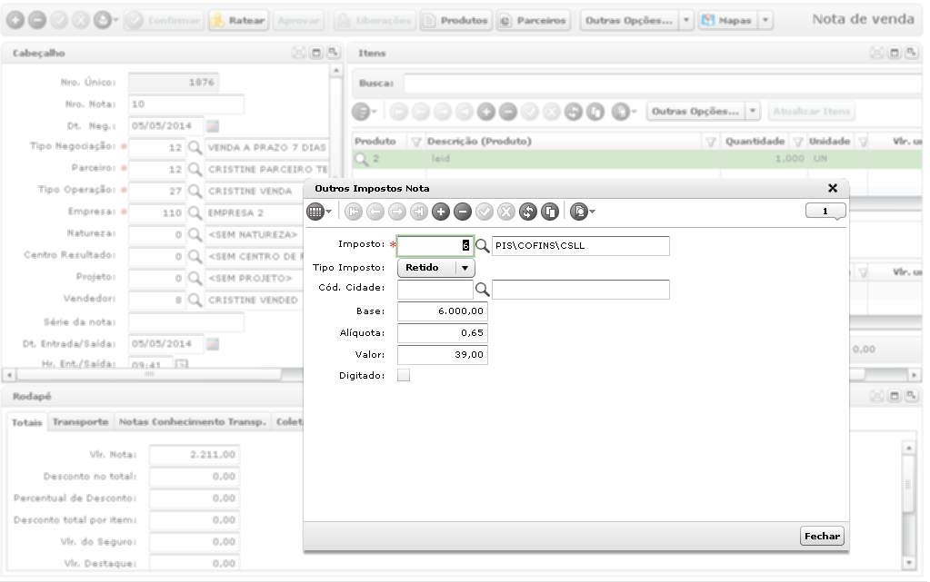Open date picker for Dt. Neg.
930x582 pixels.
click(213, 125)
